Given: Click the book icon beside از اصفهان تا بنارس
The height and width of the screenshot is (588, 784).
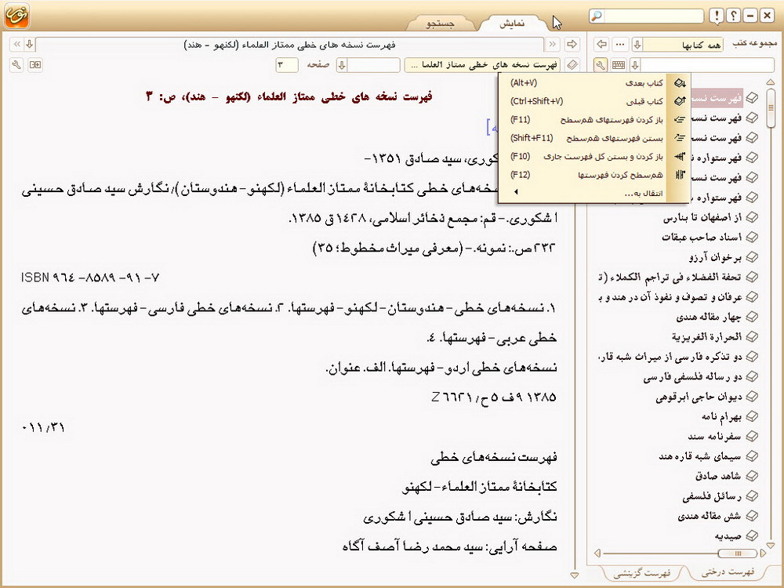Looking at the screenshot, I should click(752, 217).
